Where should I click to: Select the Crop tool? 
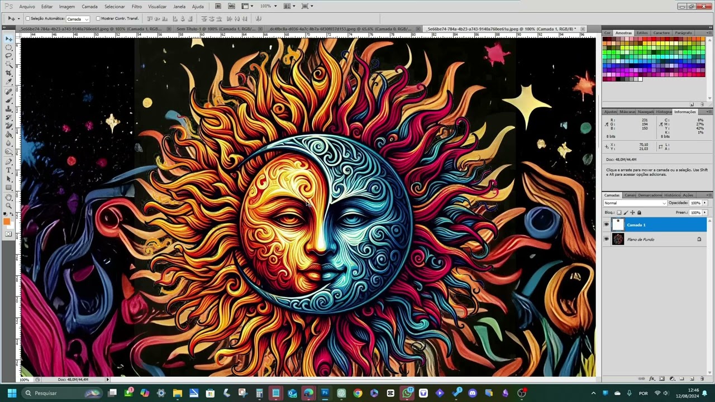point(9,73)
